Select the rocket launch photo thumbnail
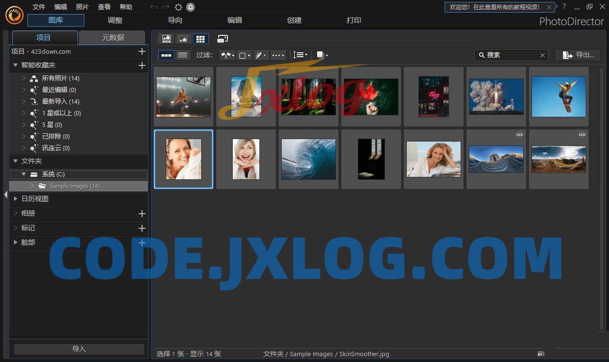 [496, 96]
